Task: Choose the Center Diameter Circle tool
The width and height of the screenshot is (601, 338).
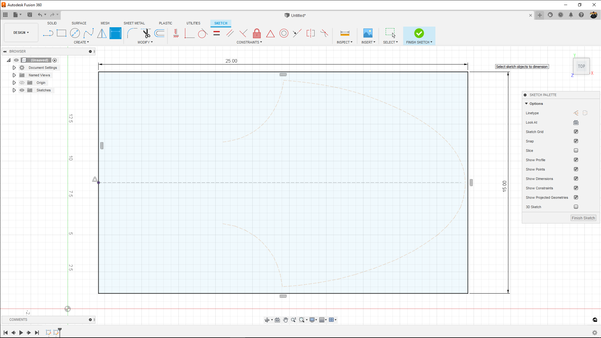Action: 75,33
